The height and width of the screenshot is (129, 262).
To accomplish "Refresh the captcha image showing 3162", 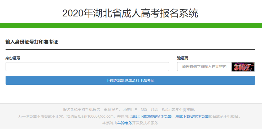I will click(x=243, y=67).
